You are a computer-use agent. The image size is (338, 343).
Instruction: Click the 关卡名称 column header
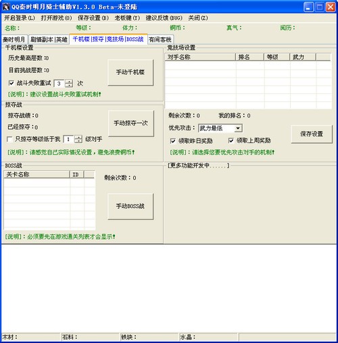(37, 175)
